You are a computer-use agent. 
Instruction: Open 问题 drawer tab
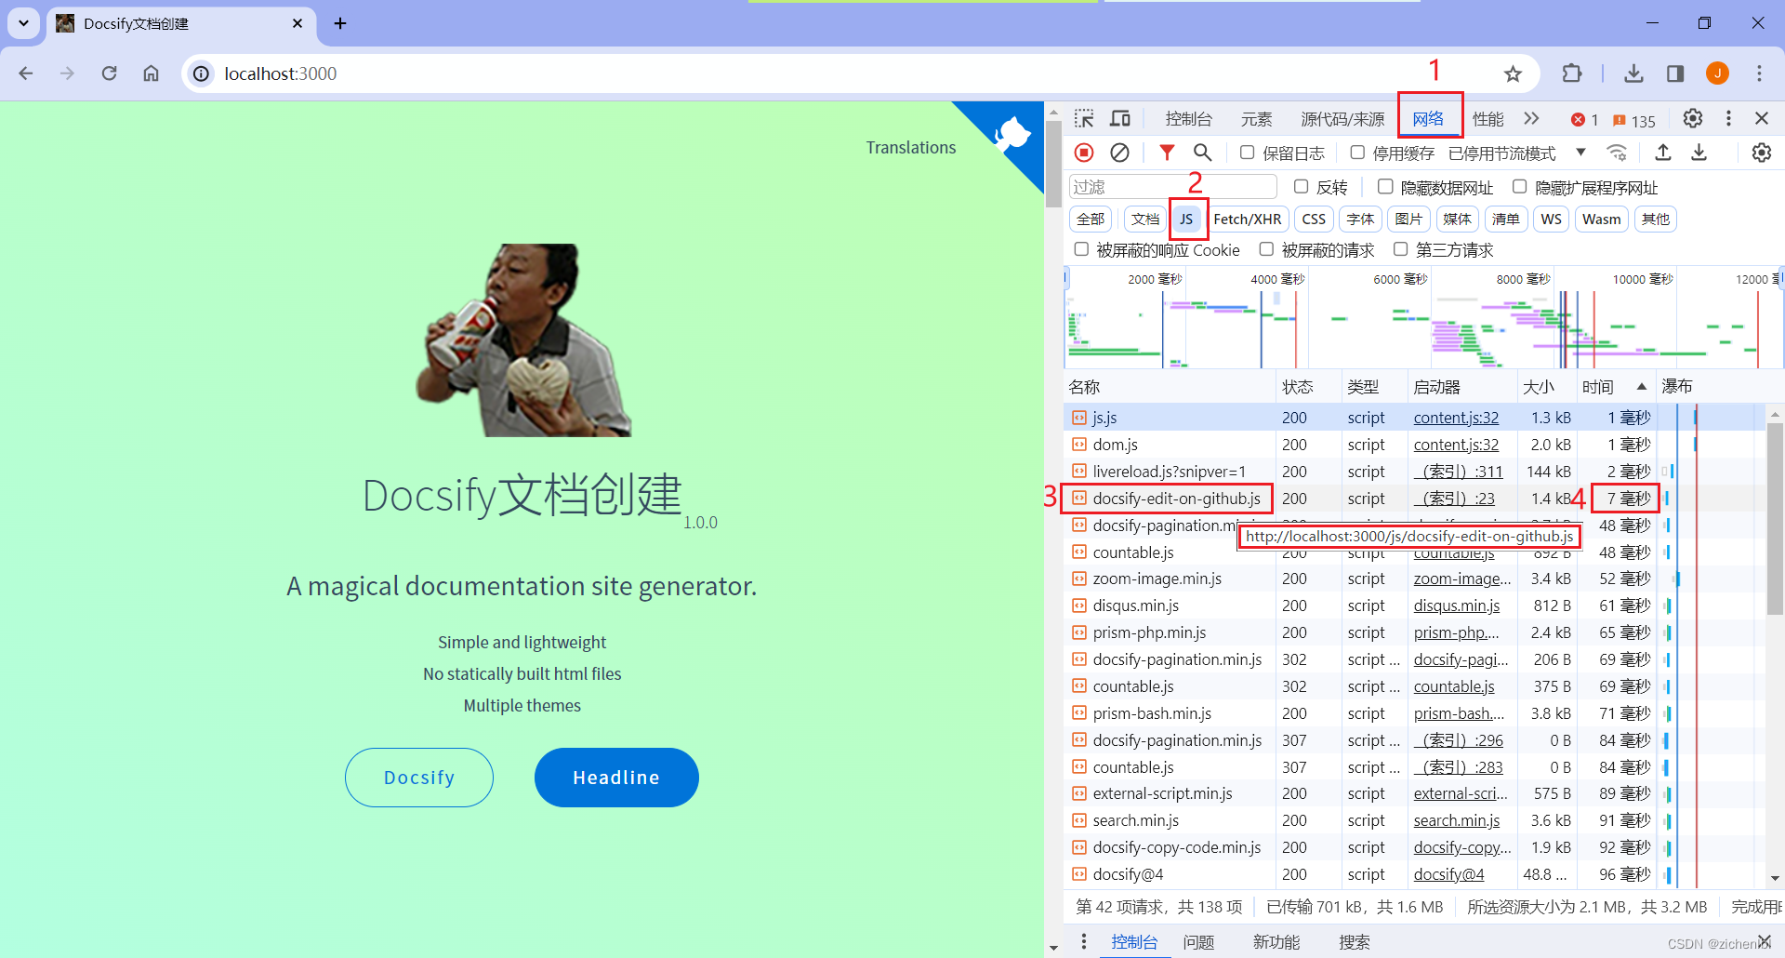1198,942
